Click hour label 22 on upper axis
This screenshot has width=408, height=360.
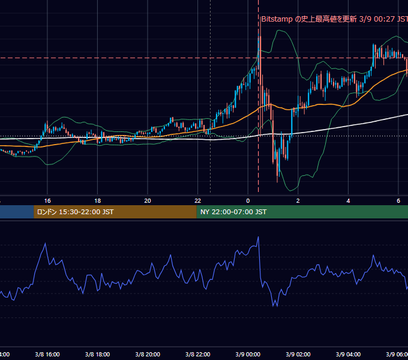point(198,201)
